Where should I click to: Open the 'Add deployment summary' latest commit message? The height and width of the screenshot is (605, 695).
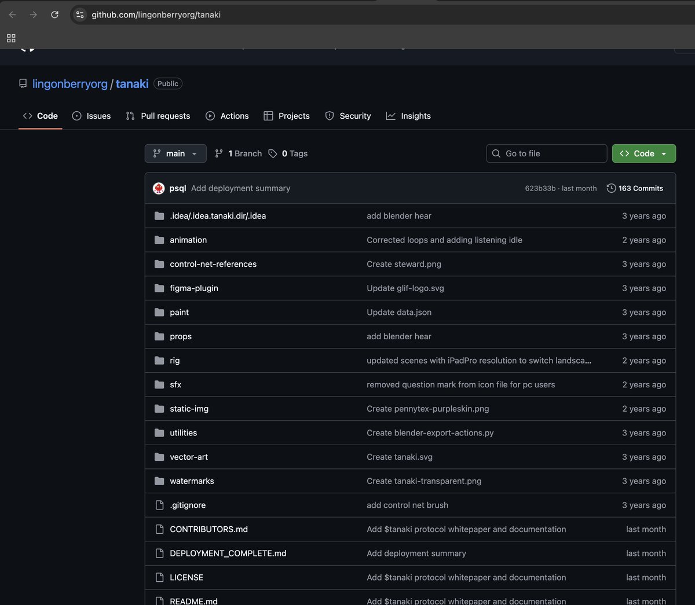(241, 188)
